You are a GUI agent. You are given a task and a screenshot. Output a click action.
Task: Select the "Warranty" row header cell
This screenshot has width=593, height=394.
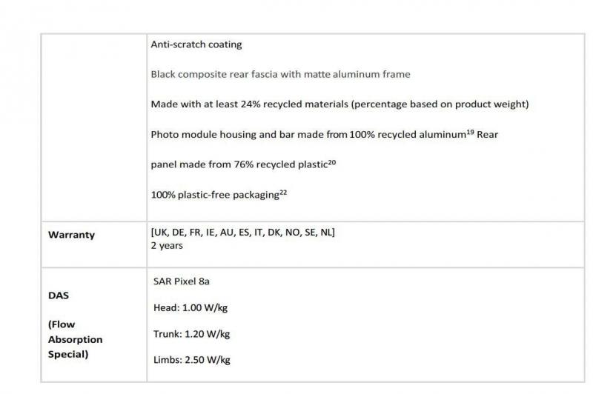tap(72, 235)
